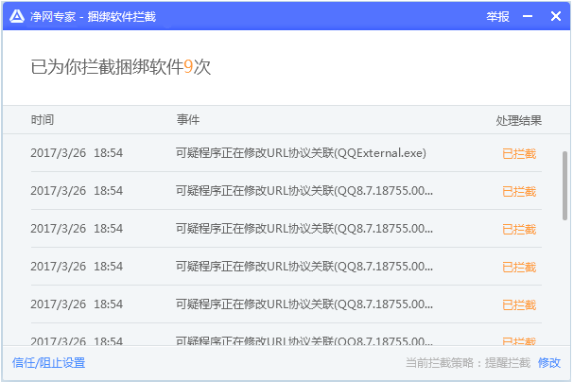Click the 处理结果 column header

point(518,121)
